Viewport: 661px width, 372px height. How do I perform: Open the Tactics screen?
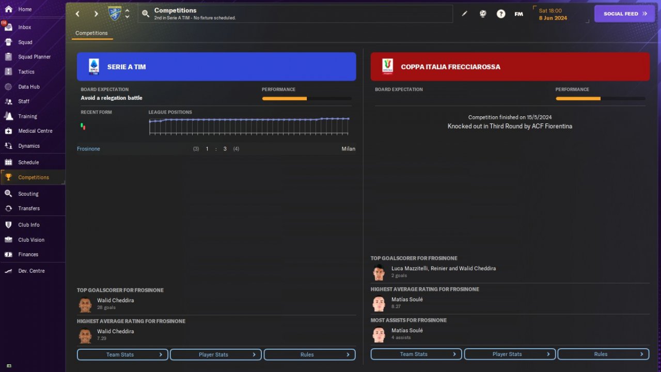pyautogui.click(x=33, y=72)
